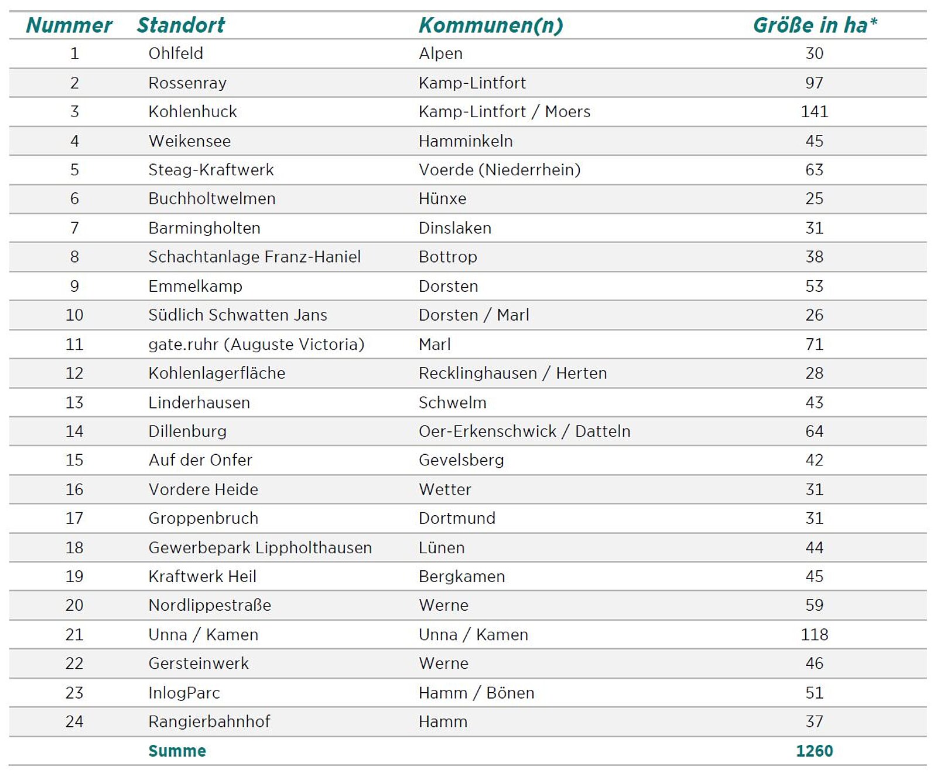This screenshot has width=937, height=776.
Task: Select the Summe label
Action: 177,751
